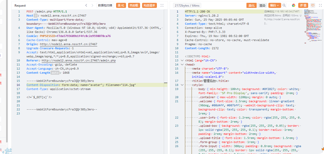324x154 pixels.
Task: Click the closing WebKitFormBoundary line 22
Action: tap(62, 110)
